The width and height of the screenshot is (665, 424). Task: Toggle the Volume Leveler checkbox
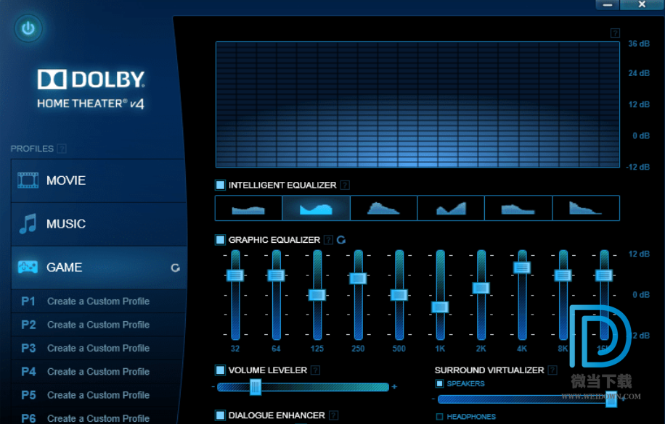click(x=220, y=370)
